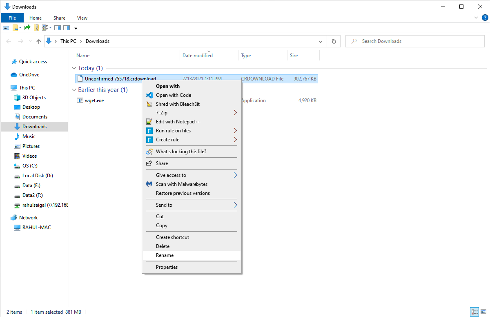Refresh the Downloads folder
Screen dimensions: 490x317
(x=334, y=41)
